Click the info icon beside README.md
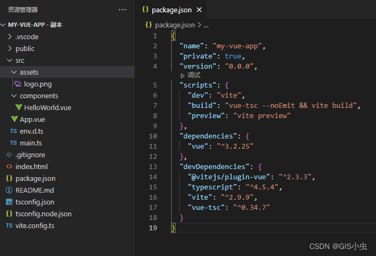Viewport: 376px width, 256px height. pyautogui.click(x=9, y=190)
